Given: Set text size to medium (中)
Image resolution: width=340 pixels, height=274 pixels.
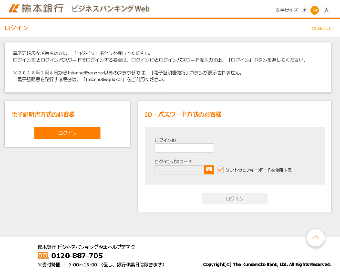Looking at the screenshot, I should pos(315,10).
